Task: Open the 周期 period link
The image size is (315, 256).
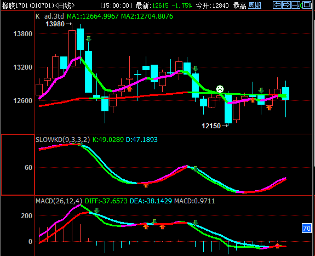Action: [255, 5]
